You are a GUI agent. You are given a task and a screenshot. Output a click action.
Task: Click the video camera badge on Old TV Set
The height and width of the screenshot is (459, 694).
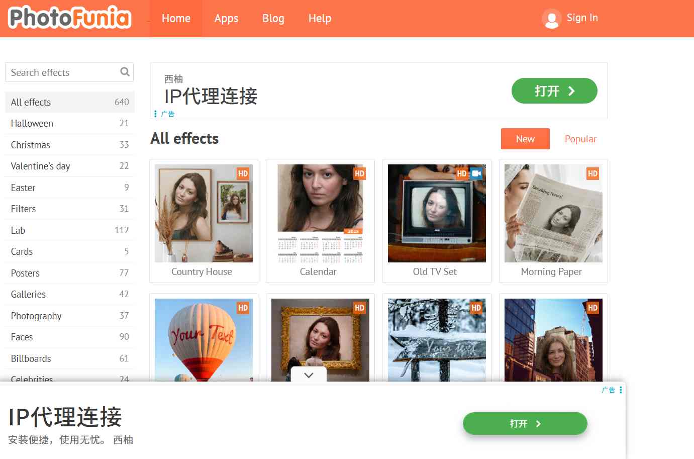476,173
